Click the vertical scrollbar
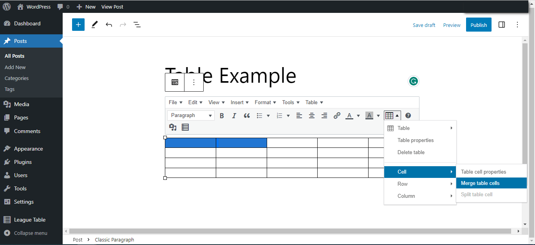 [x=525, y=117]
